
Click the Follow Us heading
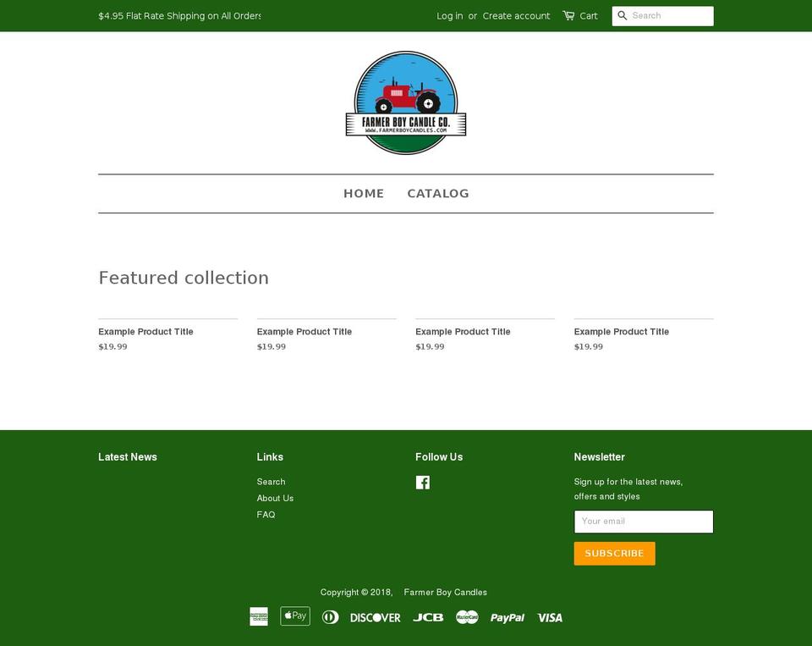439,456
